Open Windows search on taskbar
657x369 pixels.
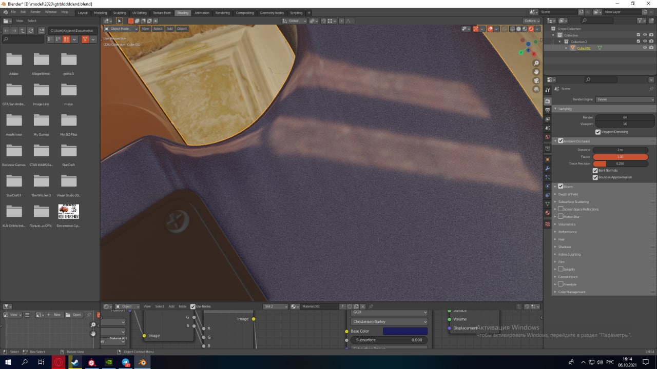tap(25, 362)
